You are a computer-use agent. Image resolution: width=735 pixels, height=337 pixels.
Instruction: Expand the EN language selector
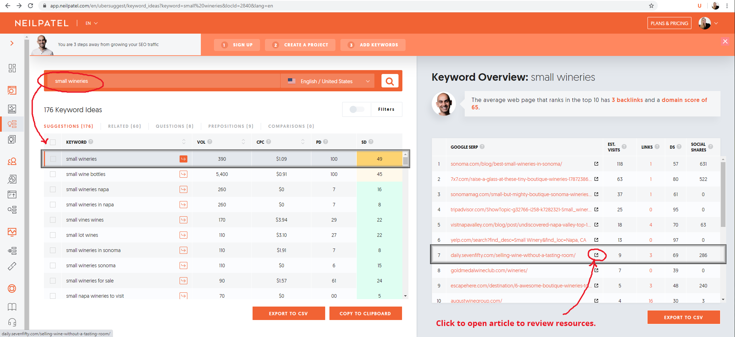[91, 23]
